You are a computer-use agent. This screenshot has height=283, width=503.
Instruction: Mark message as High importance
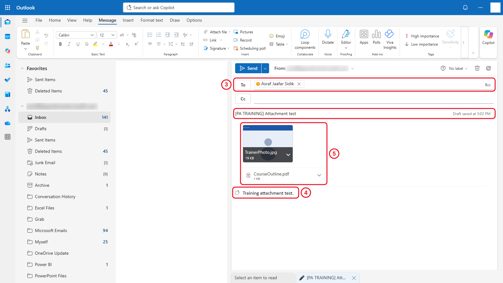click(x=422, y=36)
